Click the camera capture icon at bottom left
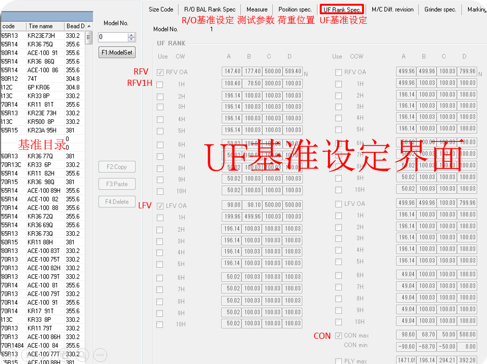 tap(64, 355)
